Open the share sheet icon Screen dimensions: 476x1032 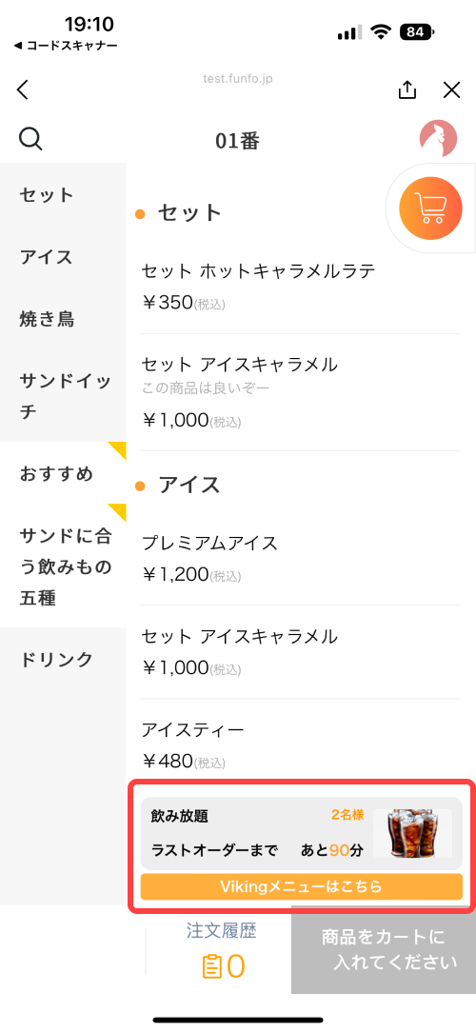407,89
